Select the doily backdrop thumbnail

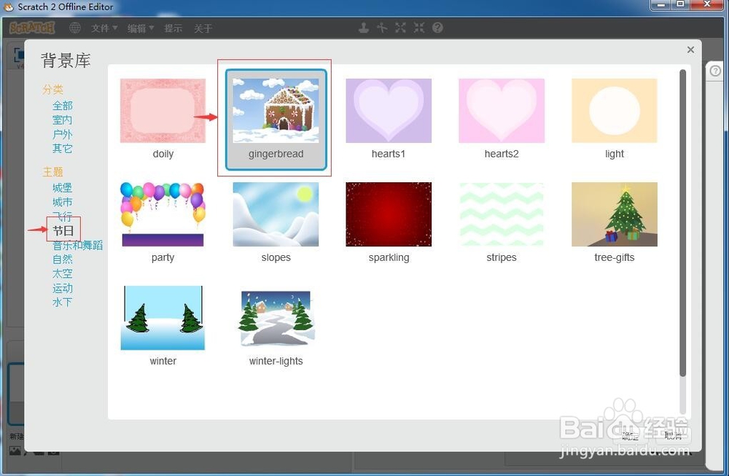[x=163, y=111]
